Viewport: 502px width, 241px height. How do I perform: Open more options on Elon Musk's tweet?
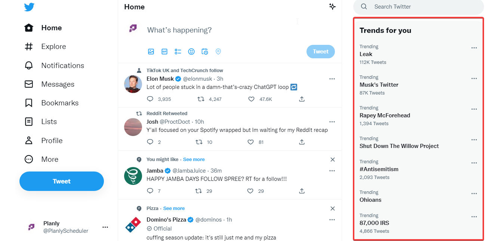332,79
